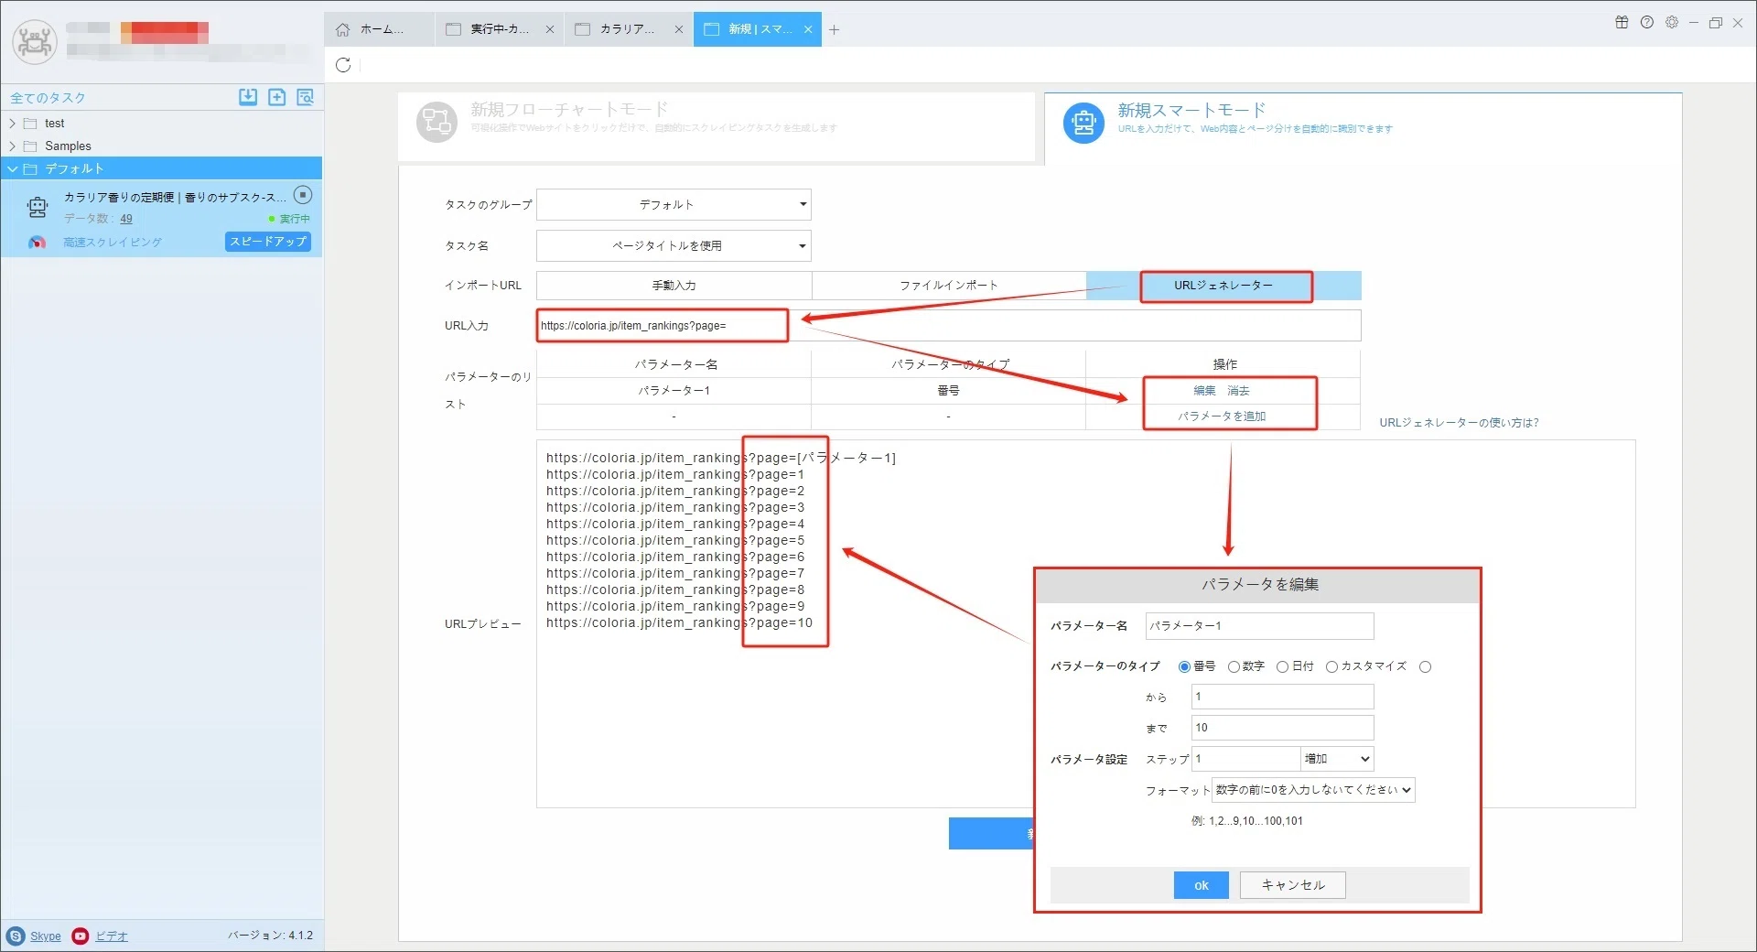Select the カスタマイズ radio button

pyautogui.click(x=1332, y=667)
